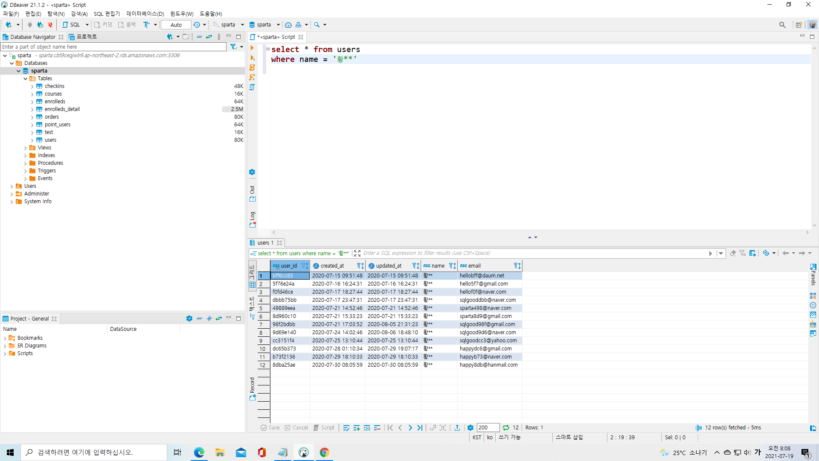Execute SQL statement with the orange arrow
The width and height of the screenshot is (819, 461).
click(252, 48)
